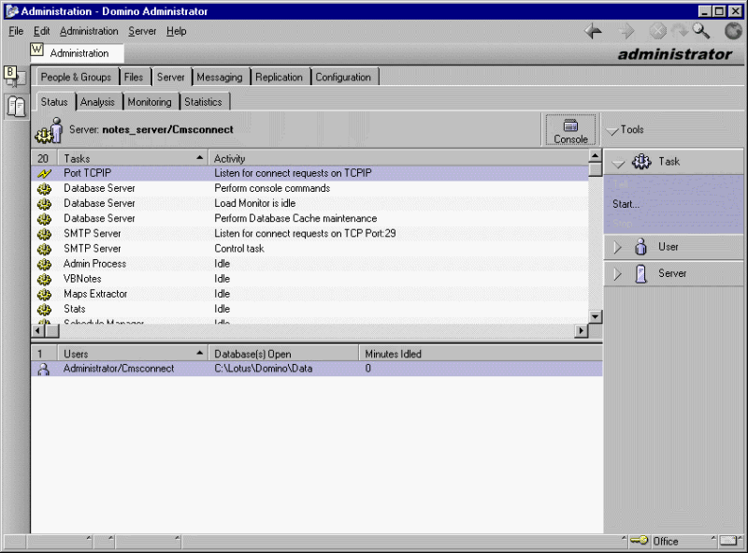
Task: Click the Stop navigation icon
Action: point(658,32)
